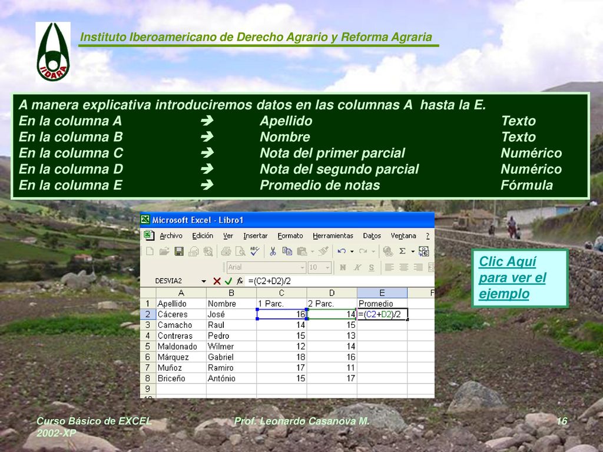Open the AutoSum functions dropdown arrow

tap(413, 252)
